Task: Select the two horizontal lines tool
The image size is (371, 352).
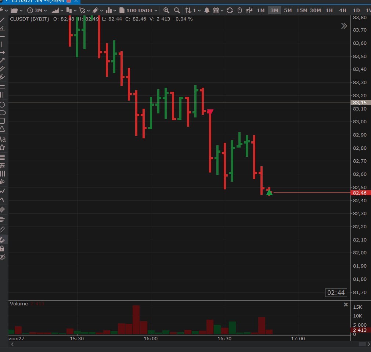Action: [x=2, y=87]
